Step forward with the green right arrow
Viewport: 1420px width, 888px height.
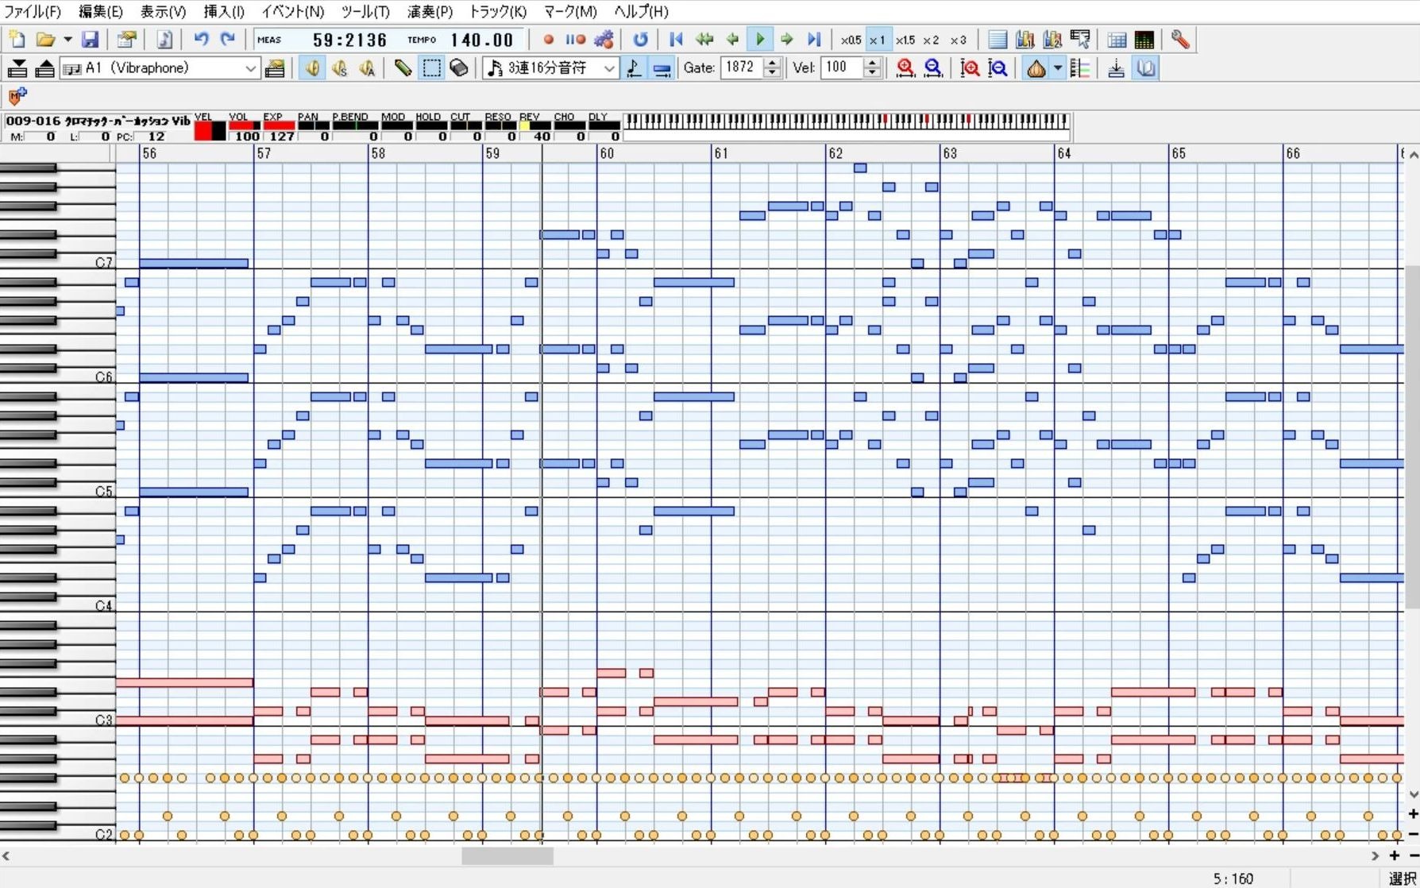click(787, 39)
